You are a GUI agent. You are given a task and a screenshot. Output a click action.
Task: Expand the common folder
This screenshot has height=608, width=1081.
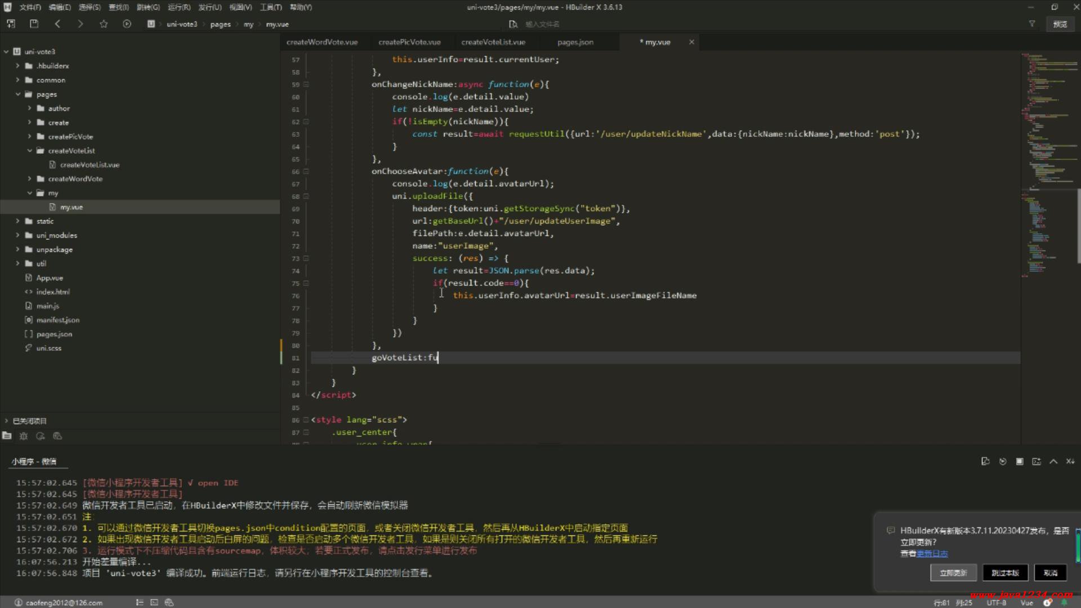[x=17, y=80]
